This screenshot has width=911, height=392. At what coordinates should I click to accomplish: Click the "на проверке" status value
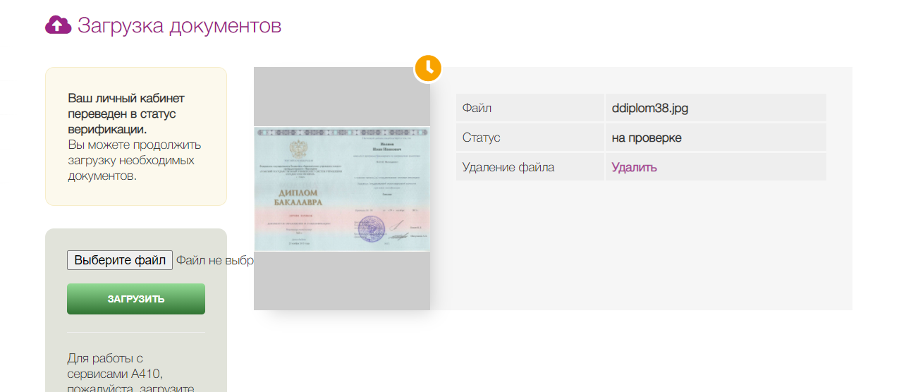646,137
